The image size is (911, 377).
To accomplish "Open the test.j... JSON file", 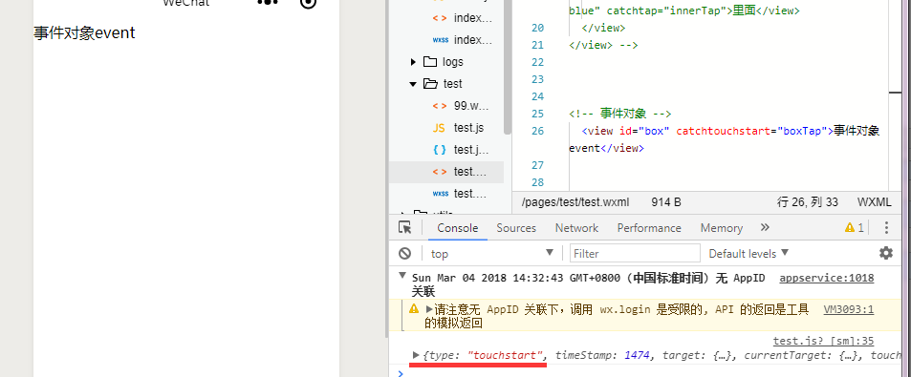I will click(x=471, y=150).
